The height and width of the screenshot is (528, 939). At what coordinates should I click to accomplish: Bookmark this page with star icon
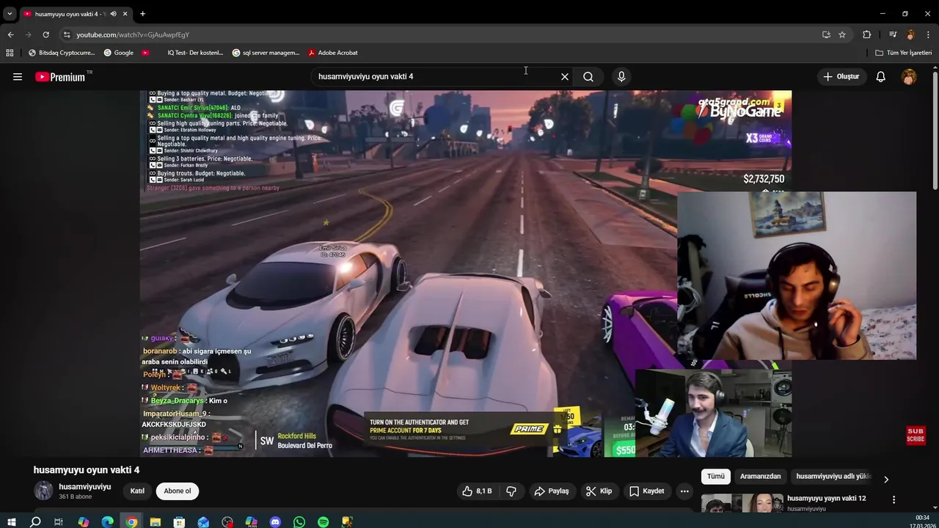[842, 34]
